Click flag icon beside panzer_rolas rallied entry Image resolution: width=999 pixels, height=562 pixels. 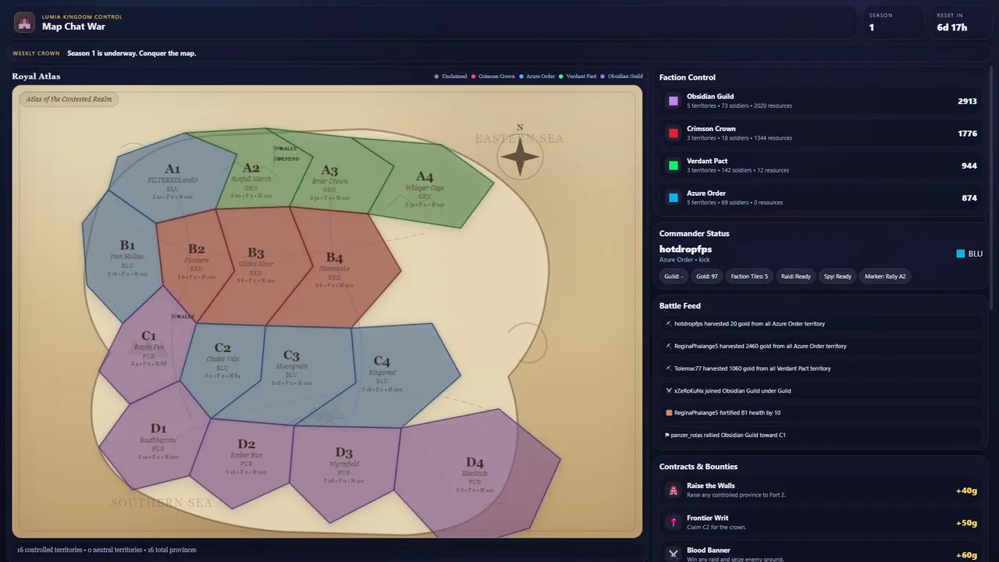(667, 435)
